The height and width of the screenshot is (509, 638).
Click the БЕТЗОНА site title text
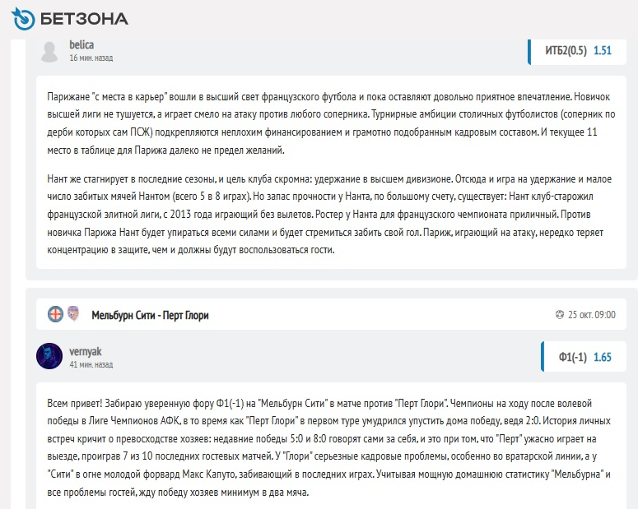[85, 17]
